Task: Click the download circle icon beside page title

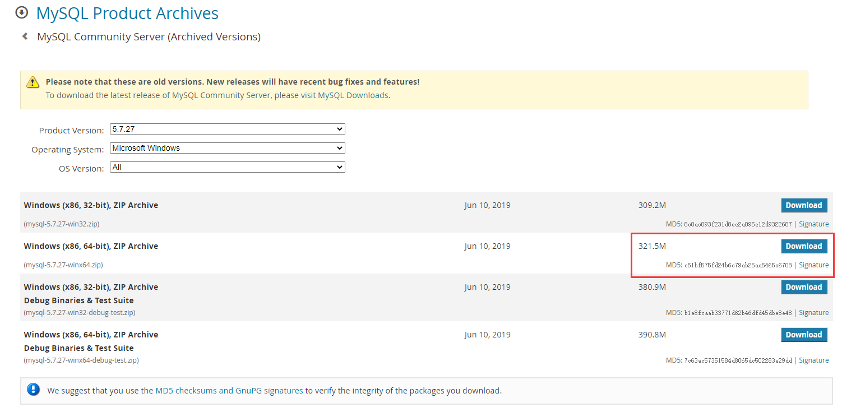Action: [x=22, y=12]
